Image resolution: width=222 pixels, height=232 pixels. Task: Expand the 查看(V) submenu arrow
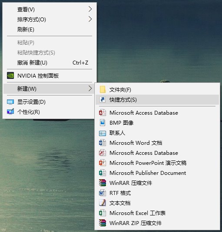coord(90,9)
